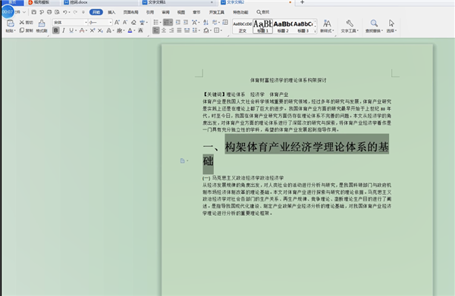Viewport: 455px width, 296px height.
Task: Open the Page Layout (页面布局) tab
Action: click(x=130, y=12)
